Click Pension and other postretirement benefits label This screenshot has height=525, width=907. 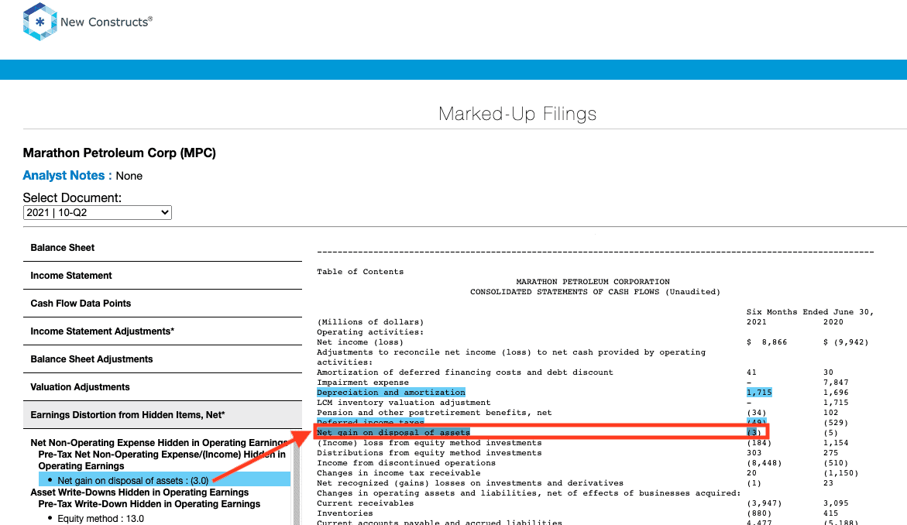click(435, 413)
